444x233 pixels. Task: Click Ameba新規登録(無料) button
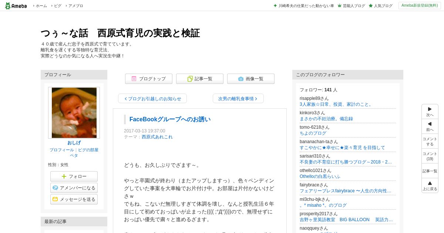[419, 6]
